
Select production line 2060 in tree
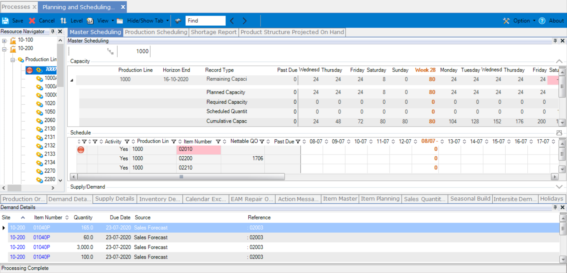pos(50,120)
